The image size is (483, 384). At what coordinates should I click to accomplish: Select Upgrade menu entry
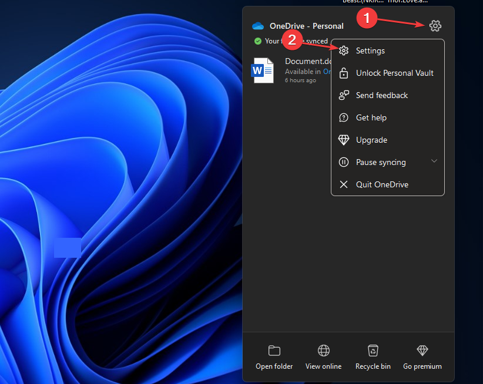pos(387,140)
